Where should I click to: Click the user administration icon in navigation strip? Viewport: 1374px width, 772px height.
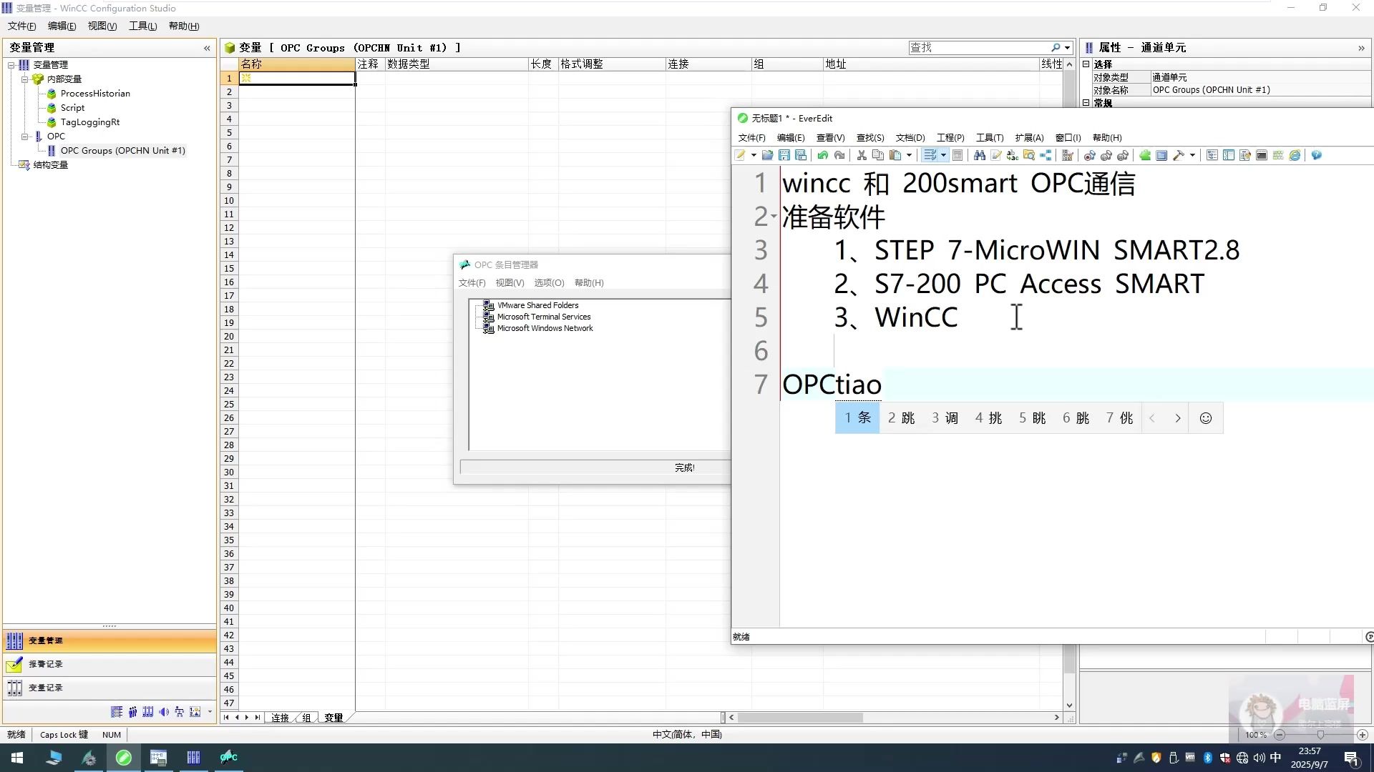click(x=132, y=712)
